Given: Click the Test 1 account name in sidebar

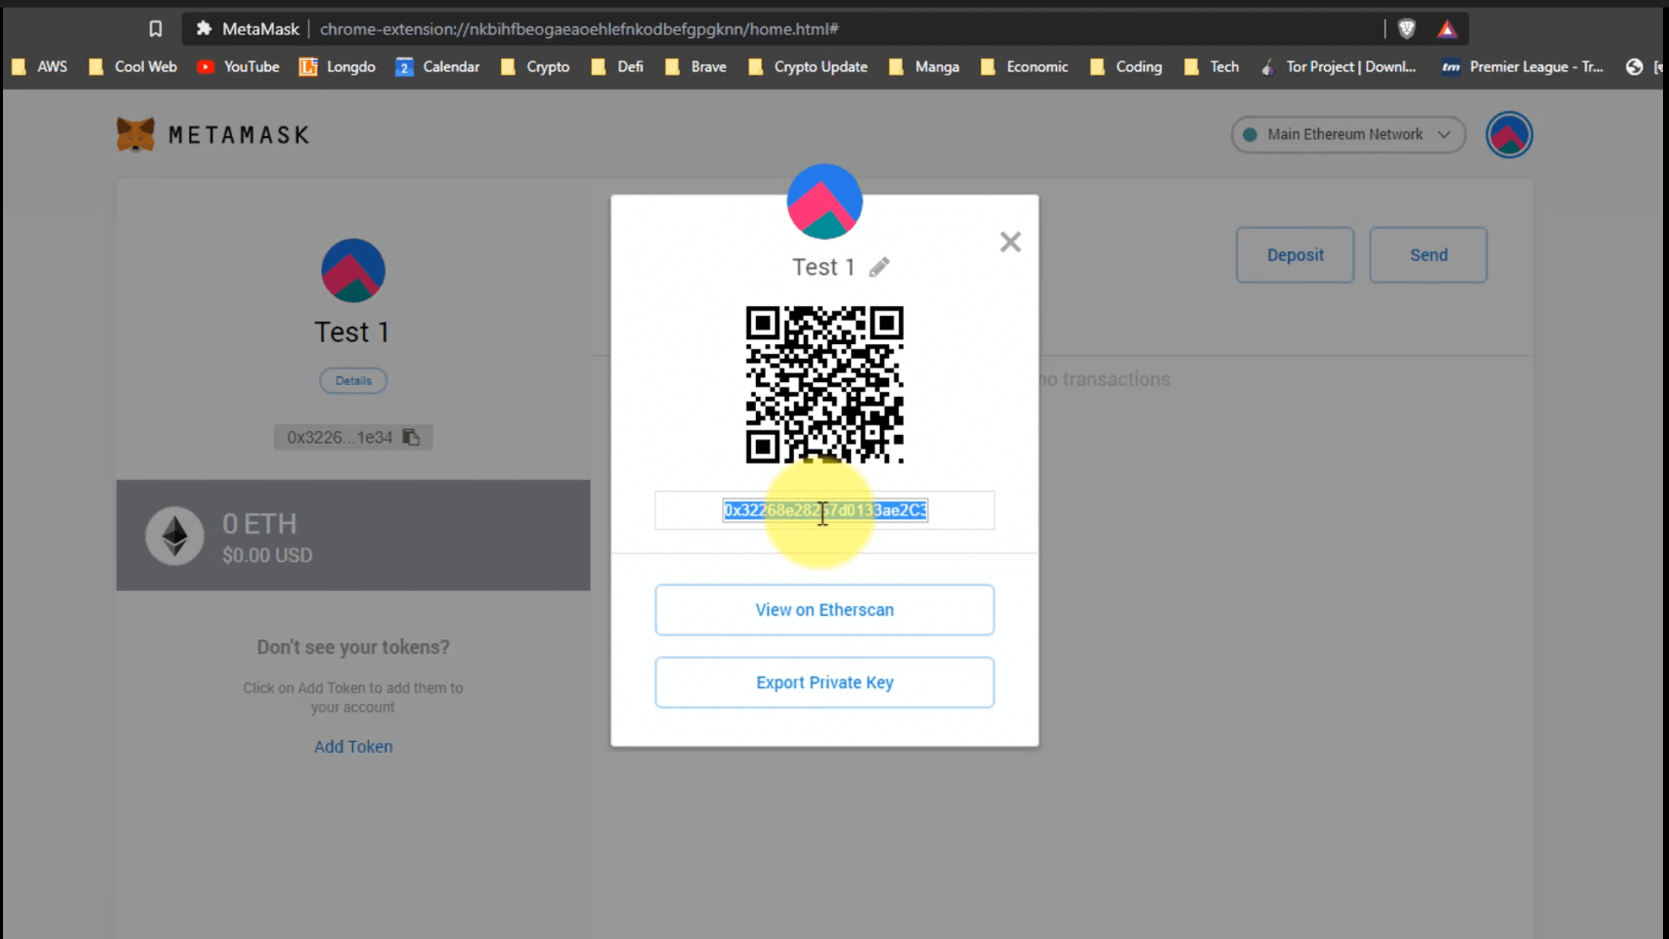Looking at the screenshot, I should pos(352,332).
